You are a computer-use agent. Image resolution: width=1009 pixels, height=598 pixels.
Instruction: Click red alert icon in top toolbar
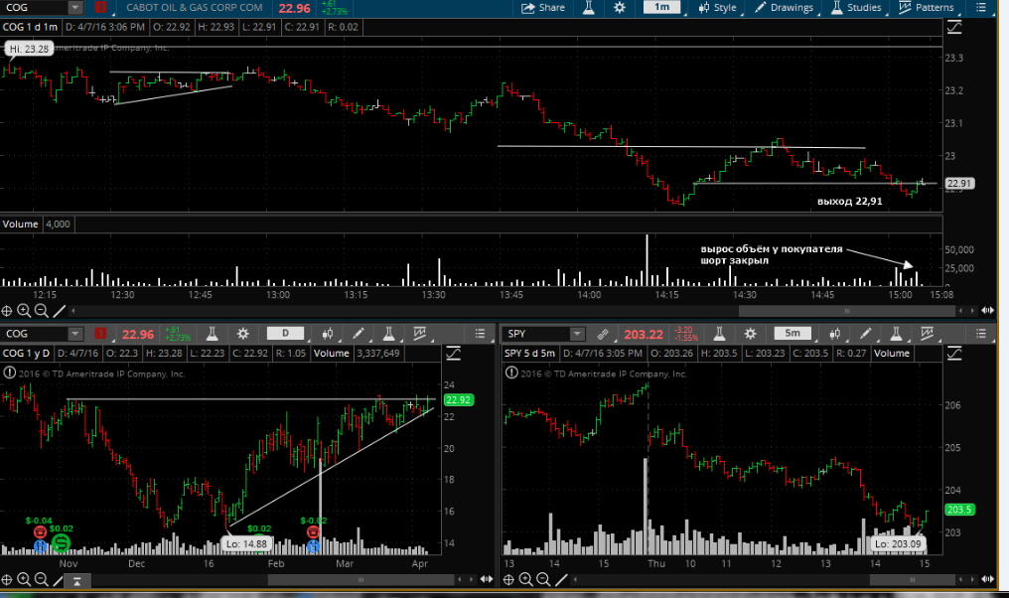click(99, 8)
